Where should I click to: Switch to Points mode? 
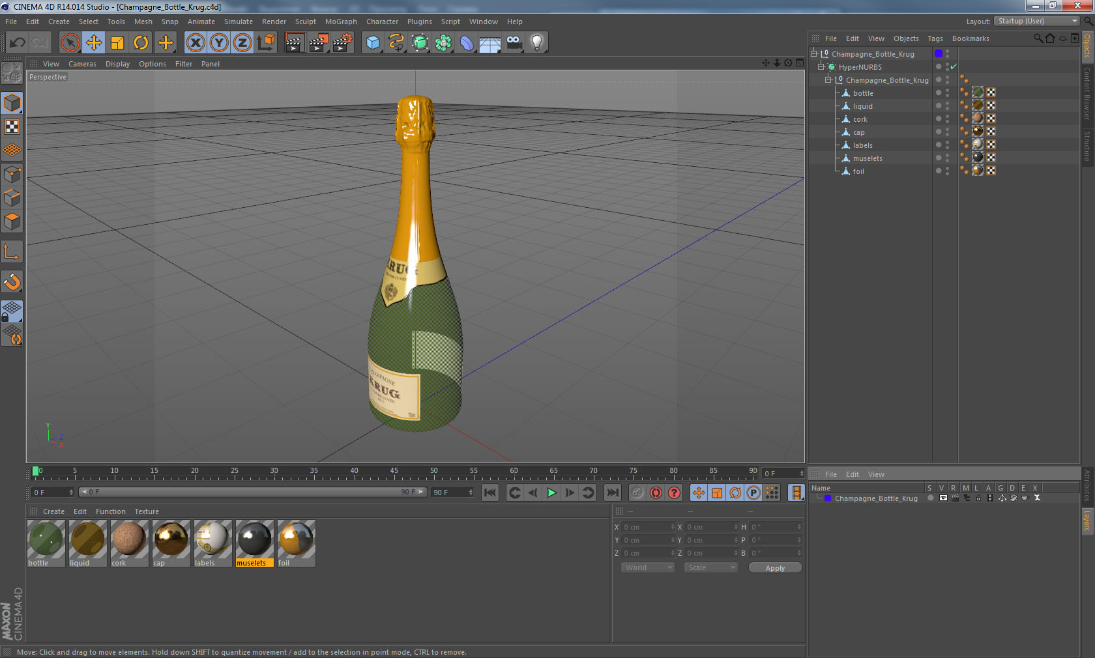click(x=12, y=174)
